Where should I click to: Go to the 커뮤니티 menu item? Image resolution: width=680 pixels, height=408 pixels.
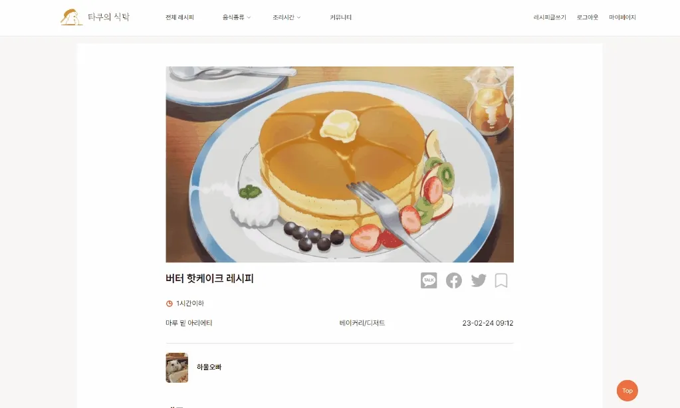point(340,17)
